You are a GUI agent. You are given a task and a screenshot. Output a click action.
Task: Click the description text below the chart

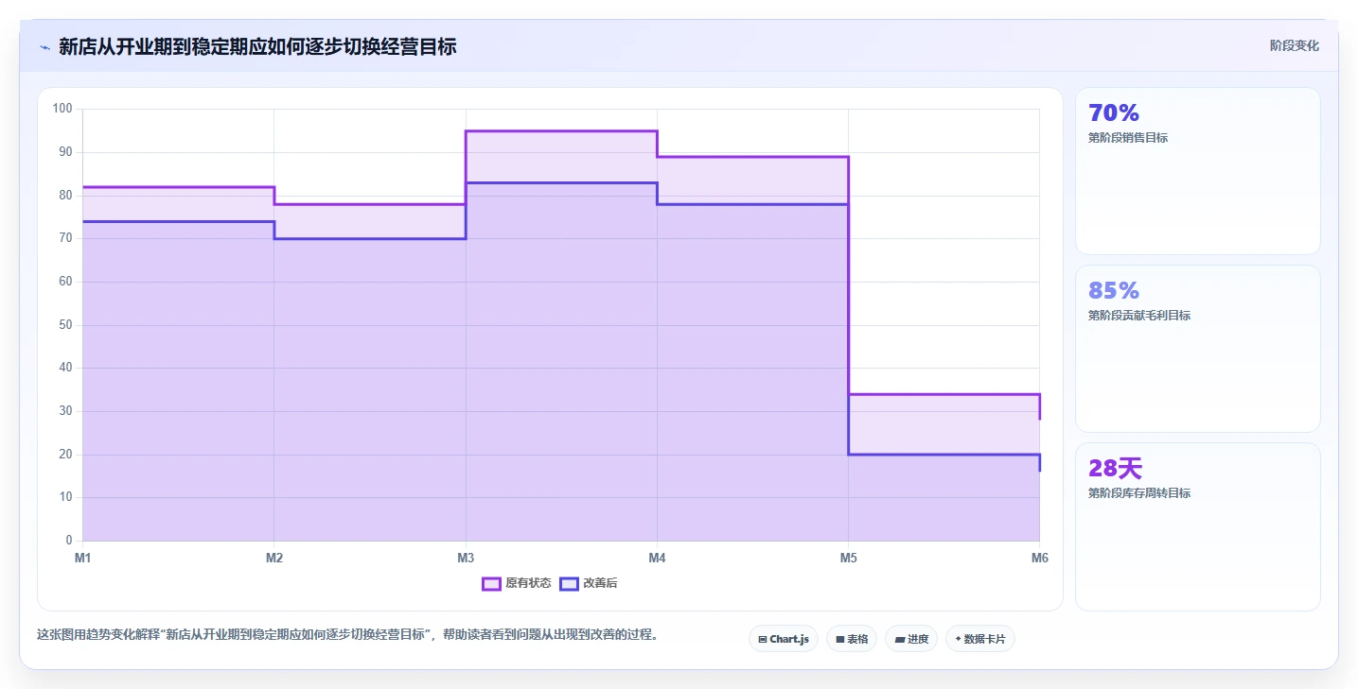pyautogui.click(x=346, y=634)
